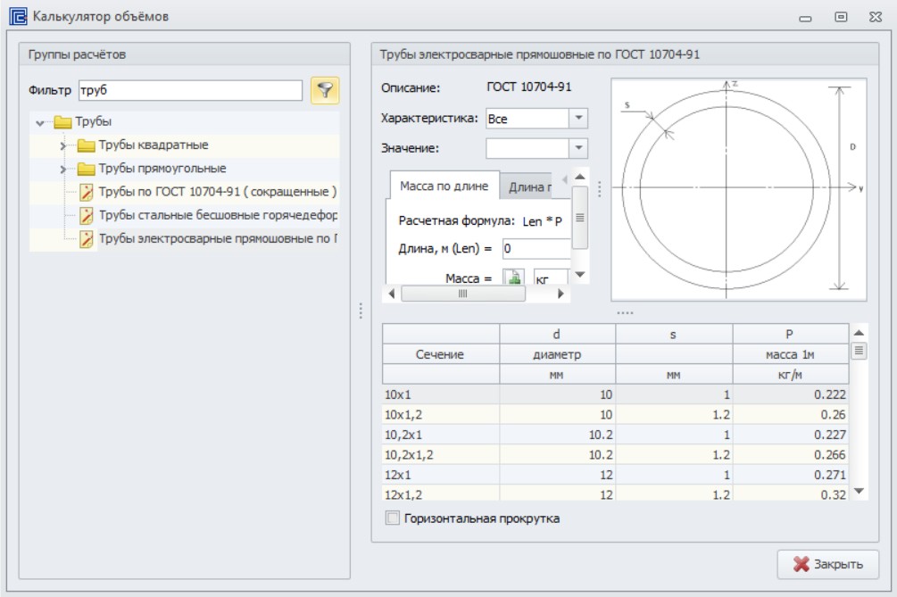
Task: Click the app logo in title bar
Action: pyautogui.click(x=18, y=17)
